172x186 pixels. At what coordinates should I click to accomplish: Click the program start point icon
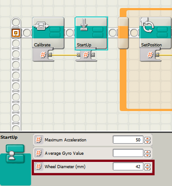pyautogui.click(x=16, y=33)
